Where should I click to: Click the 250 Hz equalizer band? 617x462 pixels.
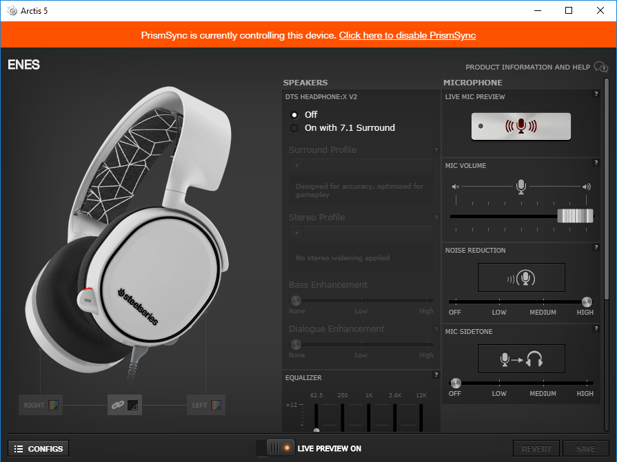coord(343,417)
